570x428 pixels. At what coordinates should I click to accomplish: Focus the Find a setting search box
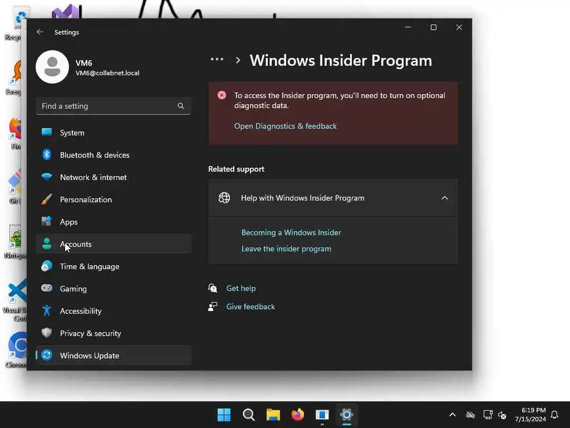[114, 106]
